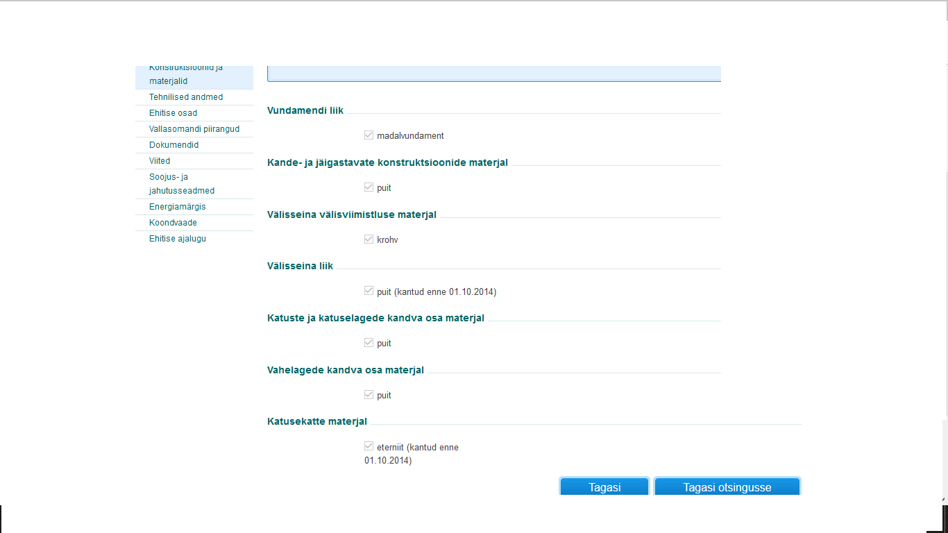Select Vallasomandi piirangud menu entry
Screen dimensions: 948x533
coord(194,129)
